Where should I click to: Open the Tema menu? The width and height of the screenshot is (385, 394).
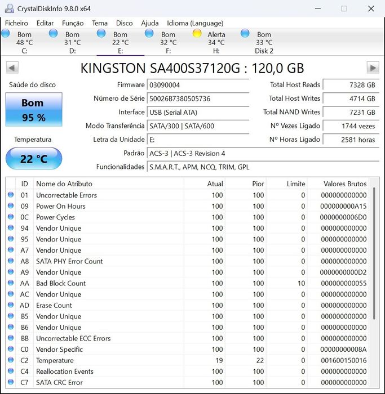(x=100, y=23)
